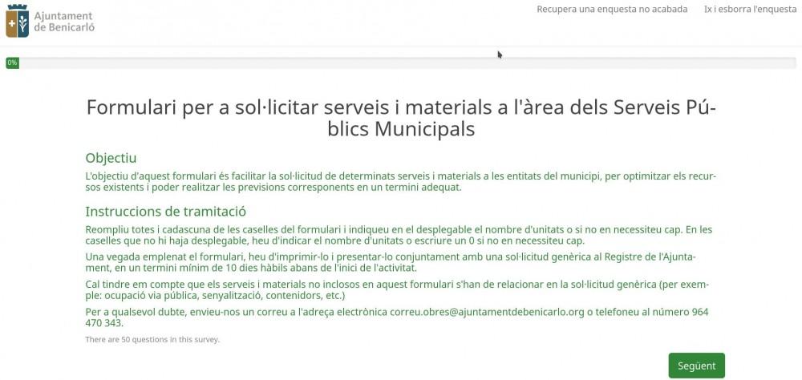The image size is (802, 380).
Task: Select "Ix i esborra l'enquesta" link
Action: pos(750,10)
